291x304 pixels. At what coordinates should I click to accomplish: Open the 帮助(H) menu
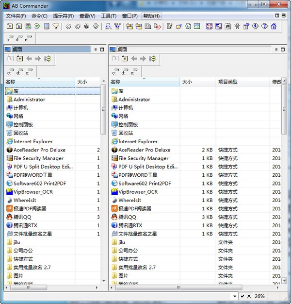point(151,16)
